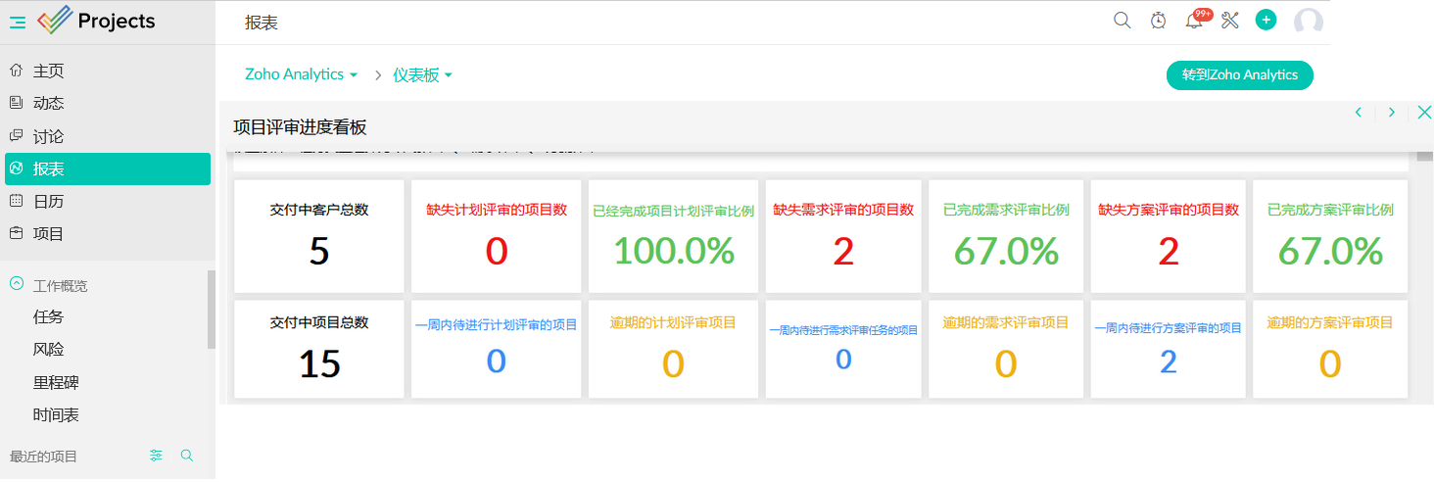Open 里程碑 under work overview
The image size is (1434, 482).
[x=56, y=382]
